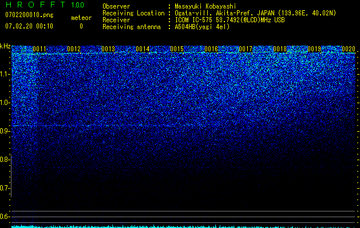Click the 0.7 kHz axis label
Viewport: 360px width, 228px height.
click(5, 188)
